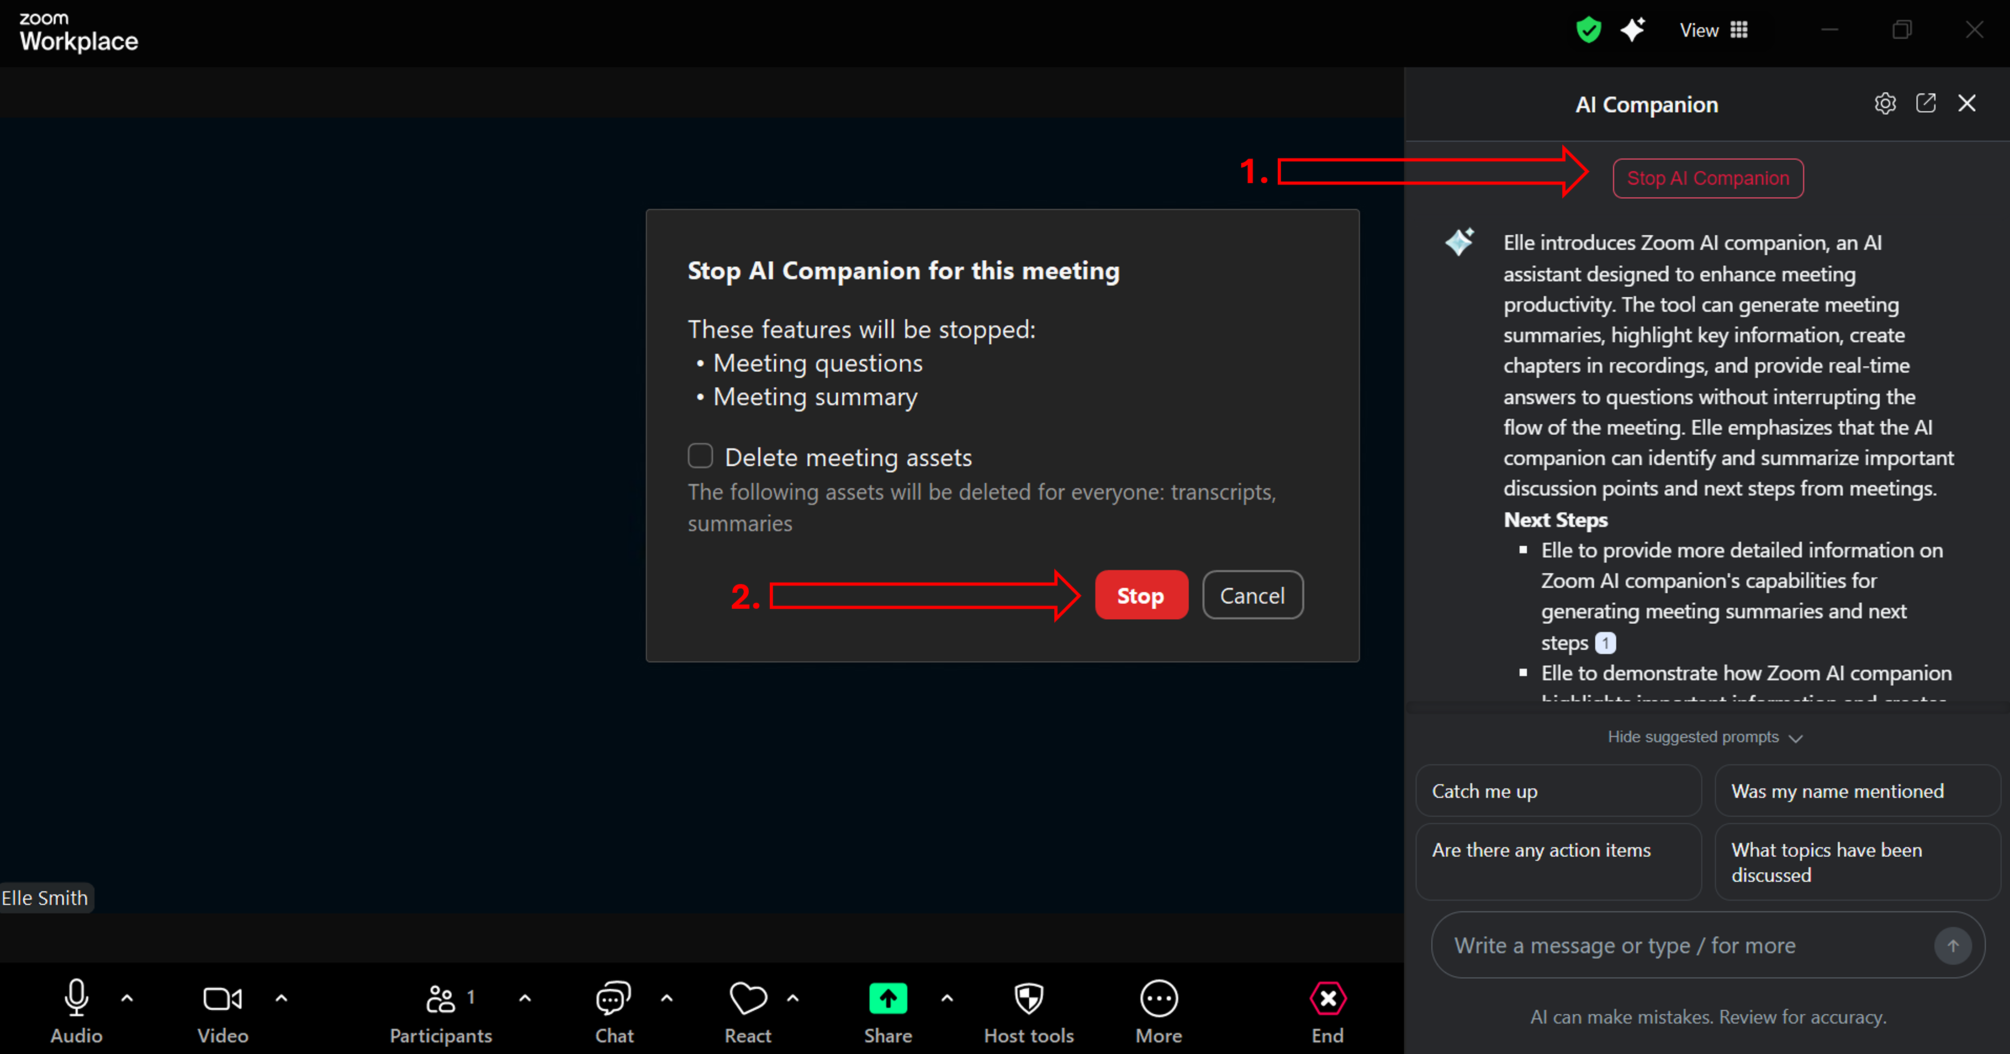
Task: Mute the microphone via Audio icon
Action: 76,998
